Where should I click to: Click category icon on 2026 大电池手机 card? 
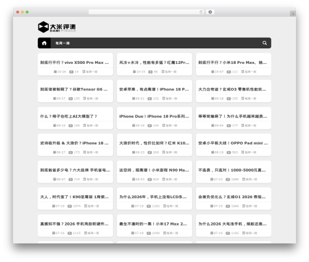243,233
